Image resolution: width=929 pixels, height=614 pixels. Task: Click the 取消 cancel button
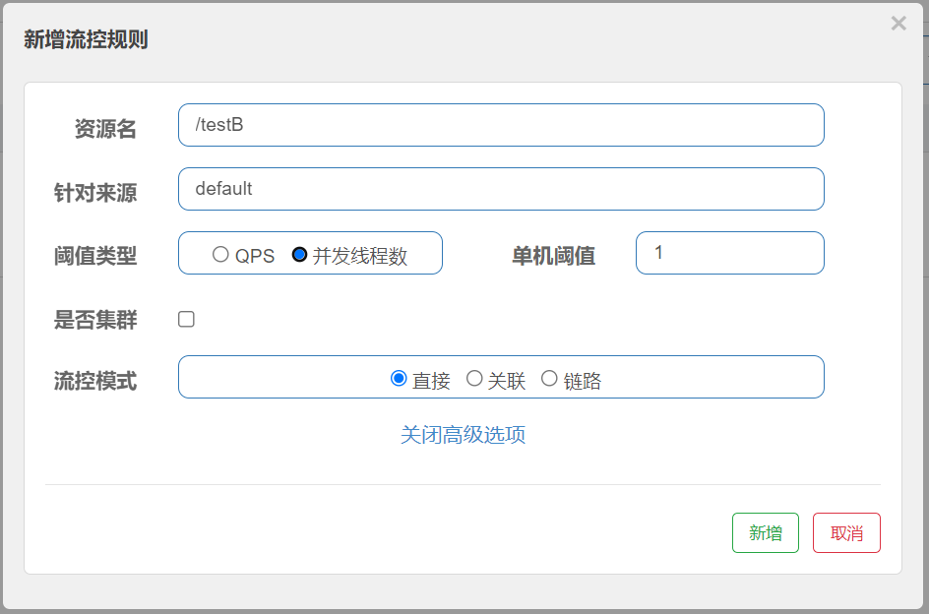point(846,532)
